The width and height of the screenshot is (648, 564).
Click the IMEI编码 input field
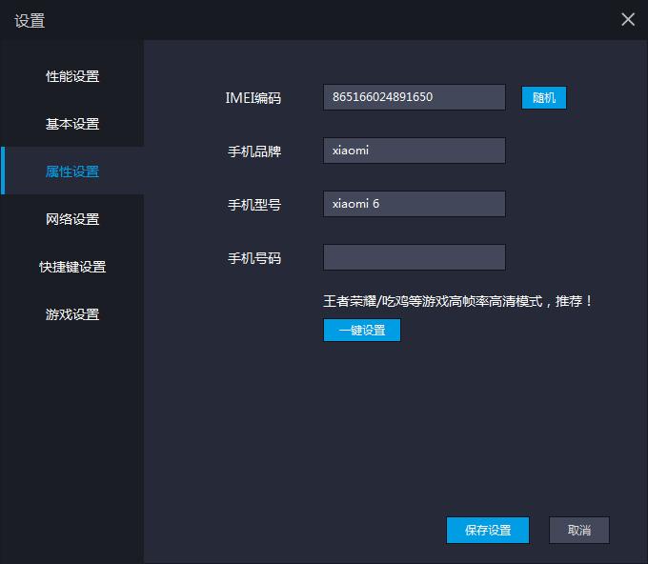(x=414, y=97)
